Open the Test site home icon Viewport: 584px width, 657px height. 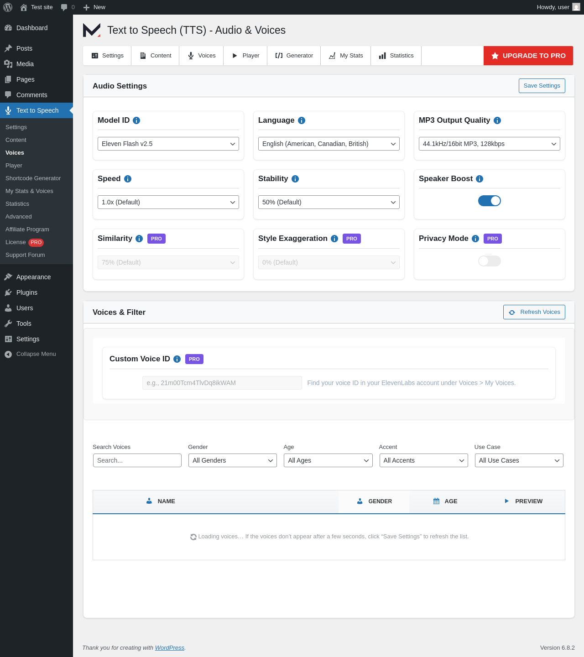24,7
